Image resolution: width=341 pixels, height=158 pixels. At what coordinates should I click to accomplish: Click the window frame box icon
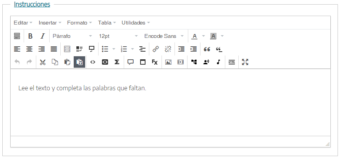[x=143, y=62]
